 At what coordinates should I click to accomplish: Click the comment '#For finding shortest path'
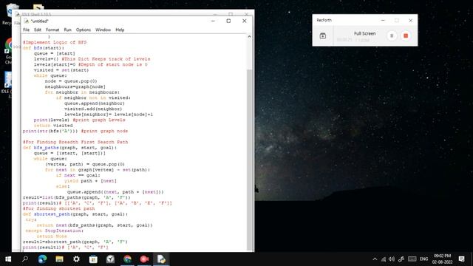59,208
